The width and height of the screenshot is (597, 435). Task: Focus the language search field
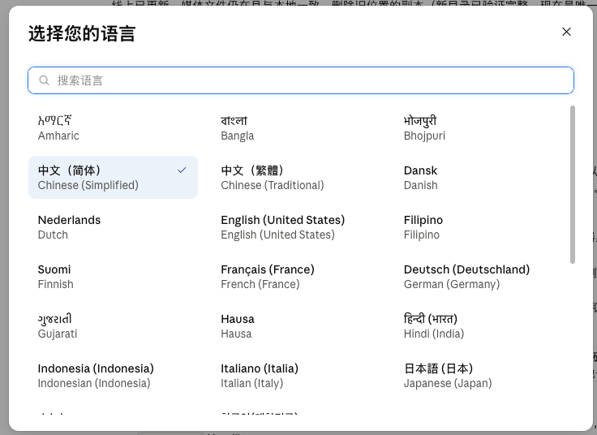pos(300,80)
